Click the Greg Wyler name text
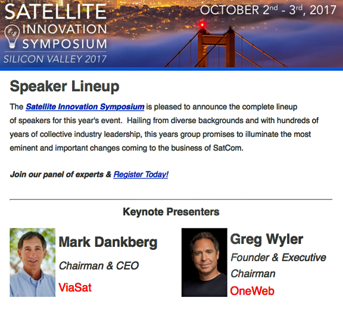The height and width of the screenshot is (313, 343). point(267,239)
